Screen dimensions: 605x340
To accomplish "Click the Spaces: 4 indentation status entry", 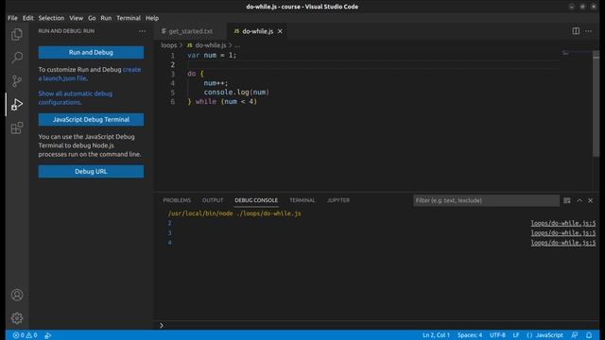I will coord(470,335).
